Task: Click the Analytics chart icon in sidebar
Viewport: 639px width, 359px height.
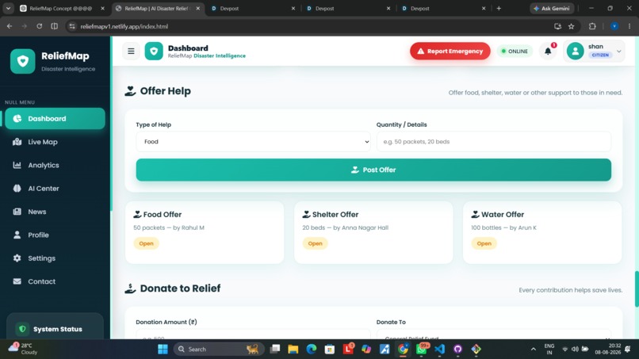Action: click(x=17, y=165)
